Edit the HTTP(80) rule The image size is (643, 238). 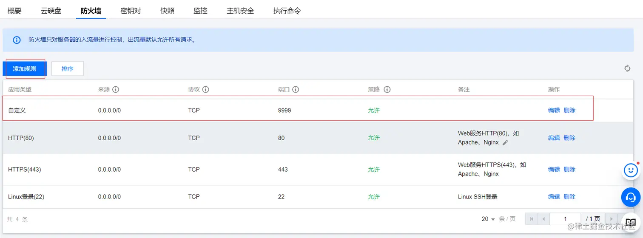coord(554,138)
